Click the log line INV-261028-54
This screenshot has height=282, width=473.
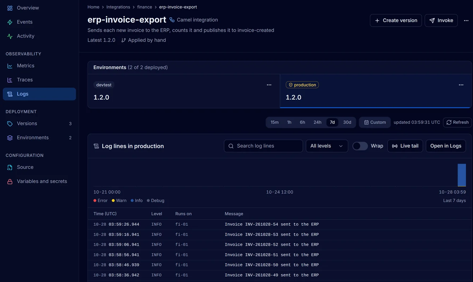coord(280,225)
